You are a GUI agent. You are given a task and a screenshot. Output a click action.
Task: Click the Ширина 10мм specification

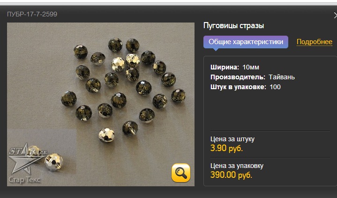click(x=235, y=67)
